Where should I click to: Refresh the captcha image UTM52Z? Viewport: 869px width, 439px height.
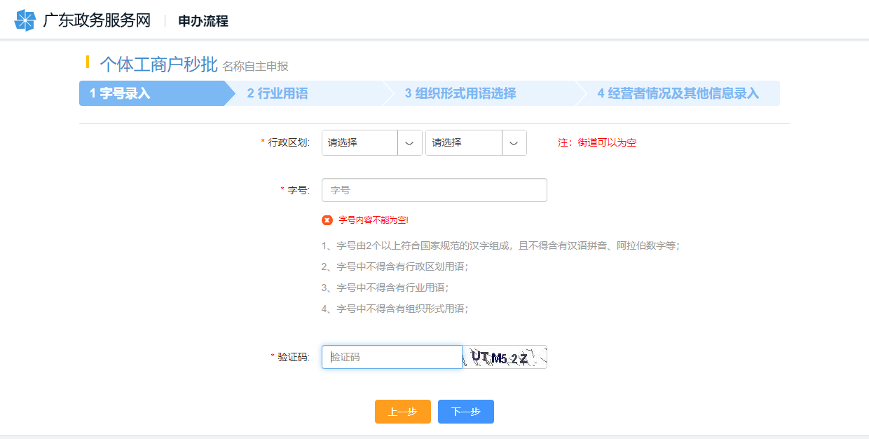tap(505, 357)
